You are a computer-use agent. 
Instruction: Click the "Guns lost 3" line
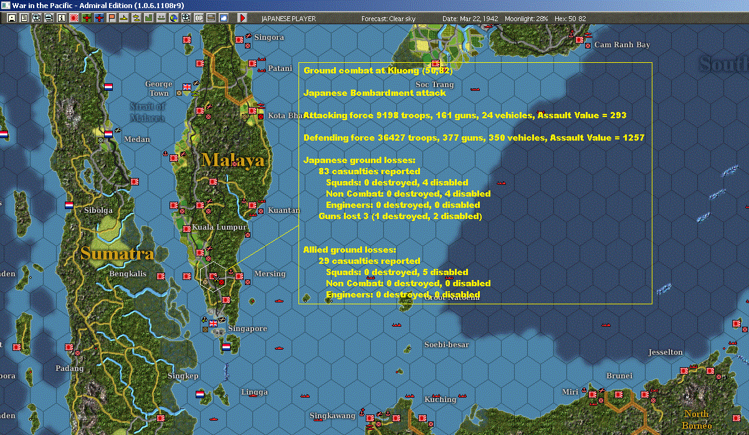(400, 216)
